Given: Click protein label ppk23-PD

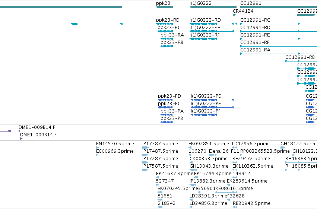Looking at the screenshot, I should tap(169, 96).
